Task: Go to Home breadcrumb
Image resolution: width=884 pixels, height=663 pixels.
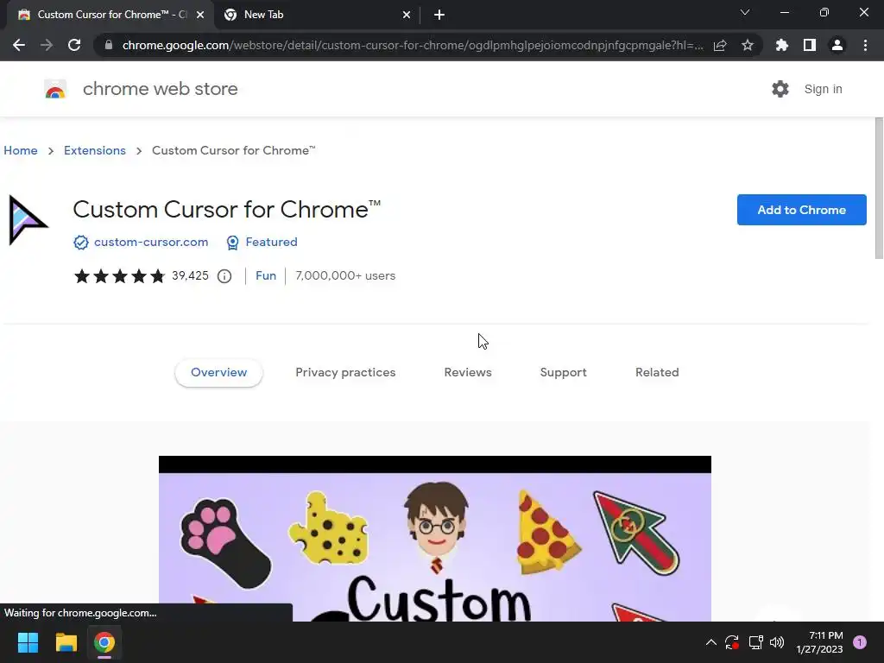Action: click(x=21, y=150)
